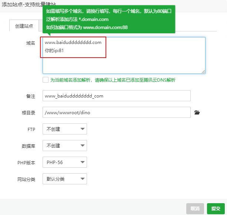This screenshot has height=215, width=227.
Task: Click tooltip line with *.domain.com
Action: pyautogui.click(x=77, y=19)
